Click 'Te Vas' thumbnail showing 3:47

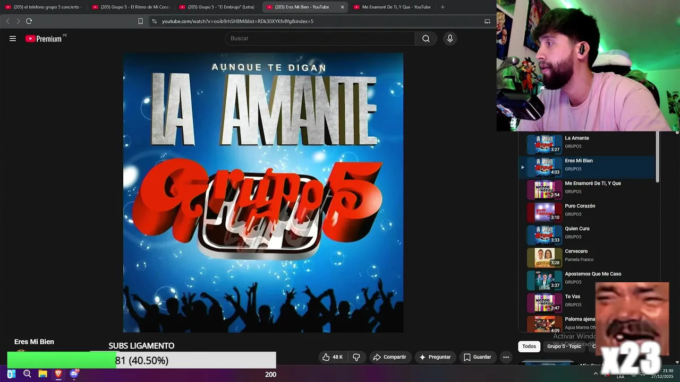[x=545, y=303]
